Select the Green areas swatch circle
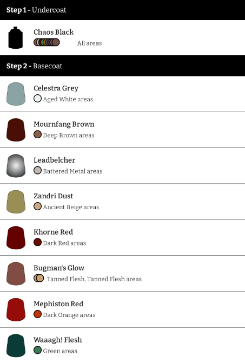 37,350
